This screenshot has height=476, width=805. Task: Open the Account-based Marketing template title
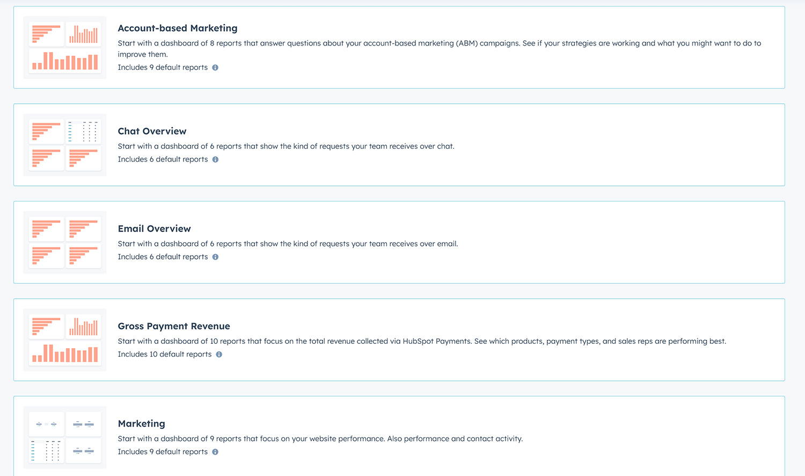[177, 28]
